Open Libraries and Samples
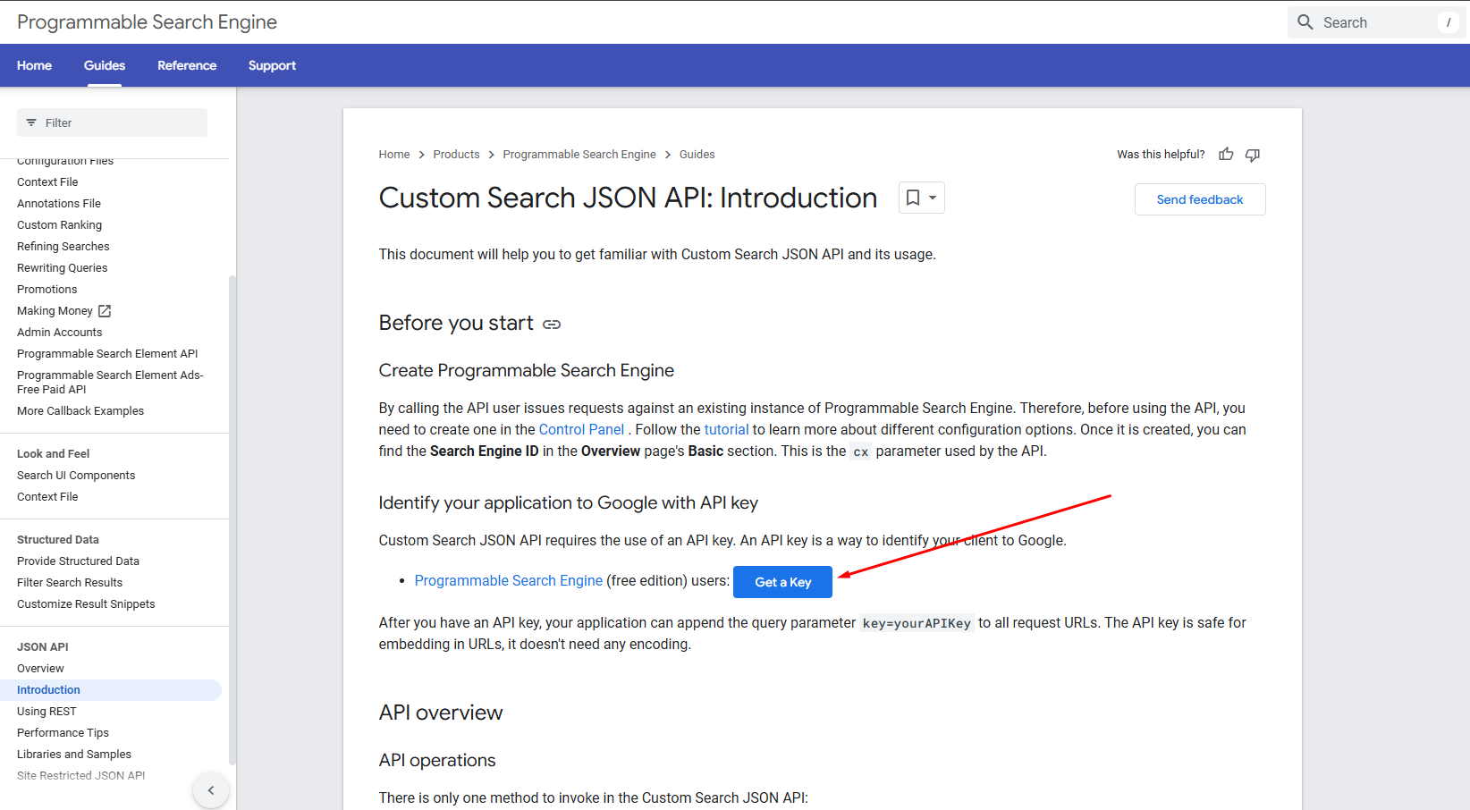 point(74,755)
